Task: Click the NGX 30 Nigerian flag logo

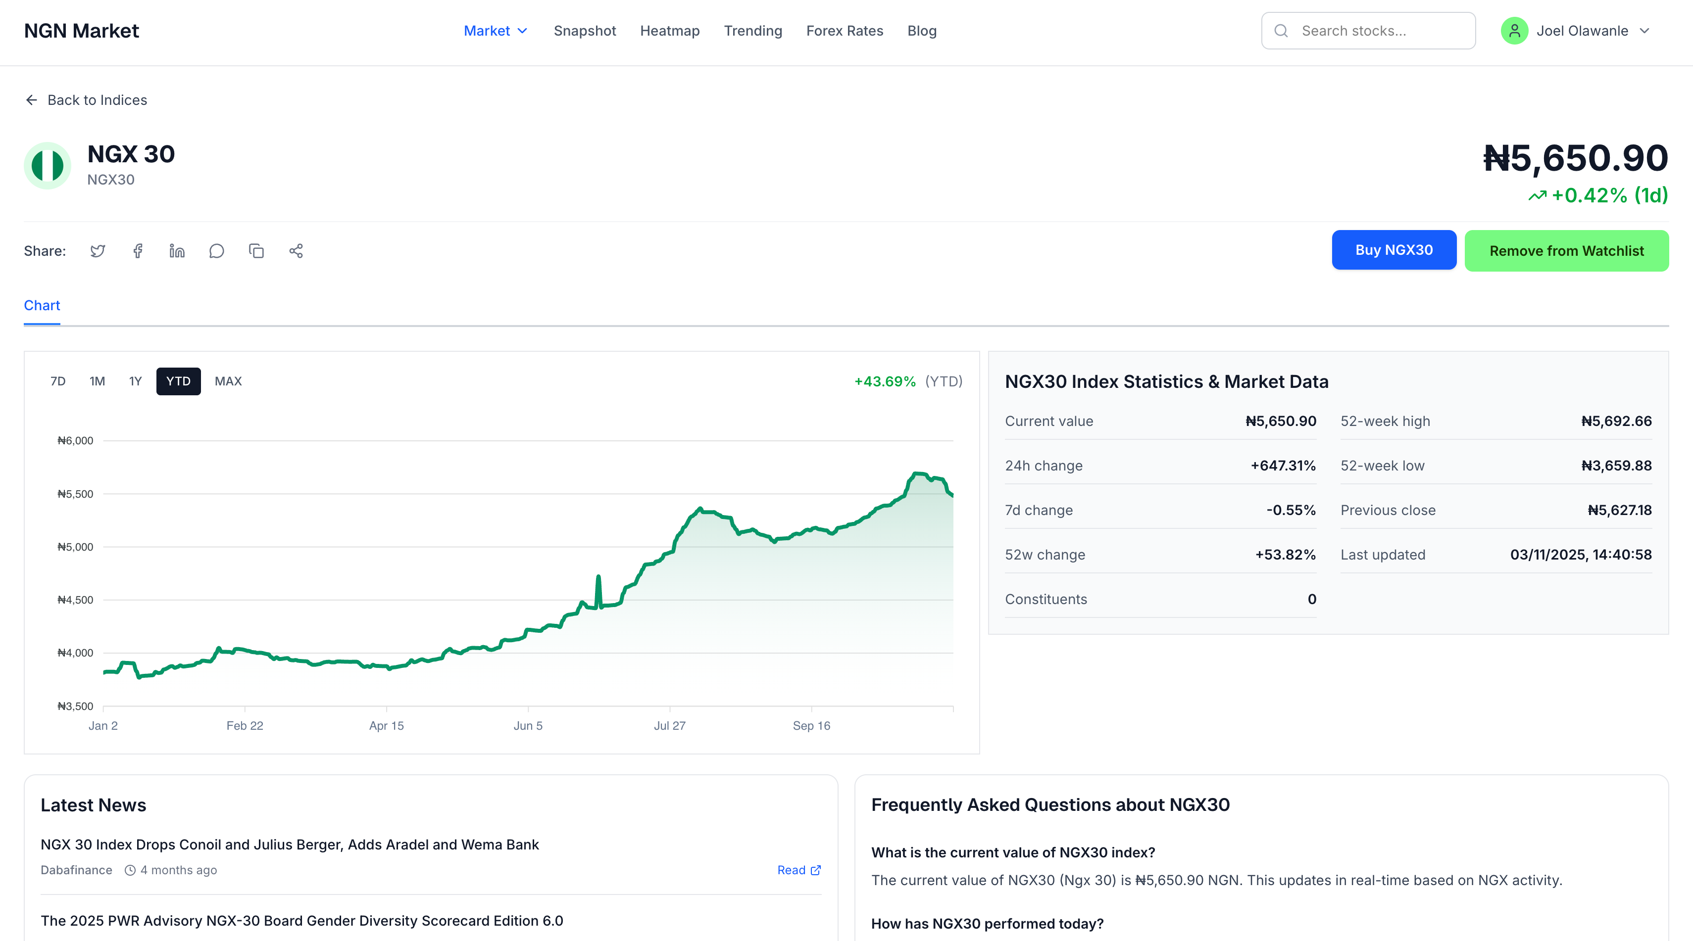Action: [x=48, y=165]
